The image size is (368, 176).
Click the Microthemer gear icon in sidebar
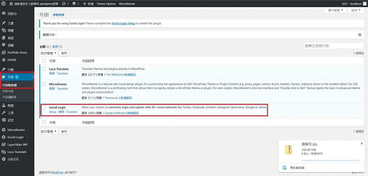click(x=4, y=130)
